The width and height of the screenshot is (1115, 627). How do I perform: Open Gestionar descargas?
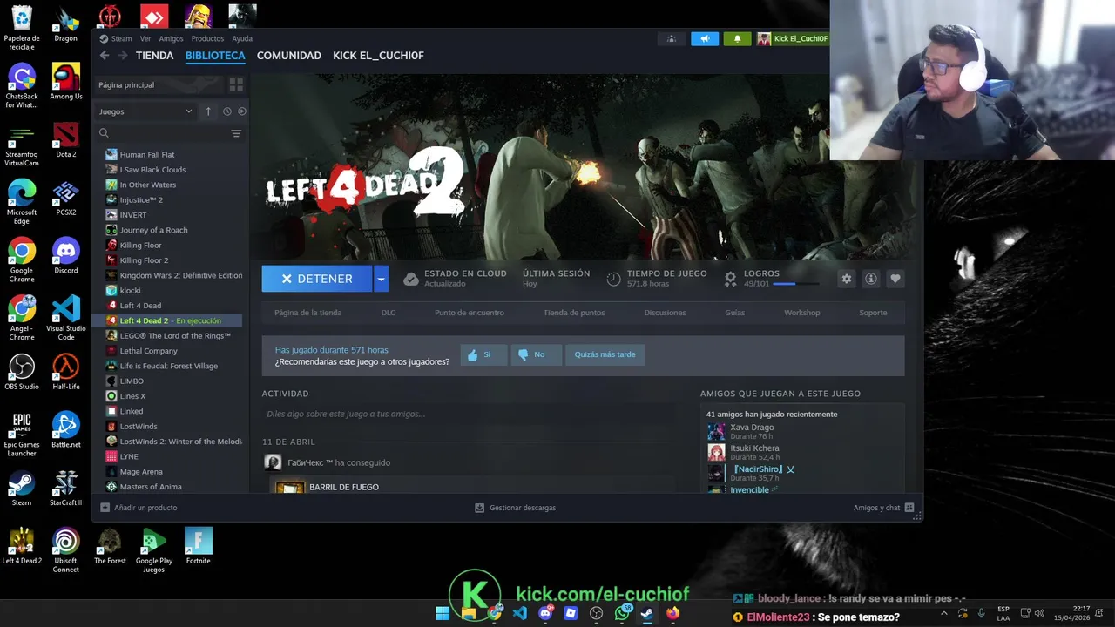coord(515,508)
